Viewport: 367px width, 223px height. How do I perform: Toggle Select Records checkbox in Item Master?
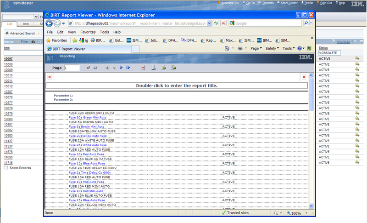pyautogui.click(x=6, y=168)
